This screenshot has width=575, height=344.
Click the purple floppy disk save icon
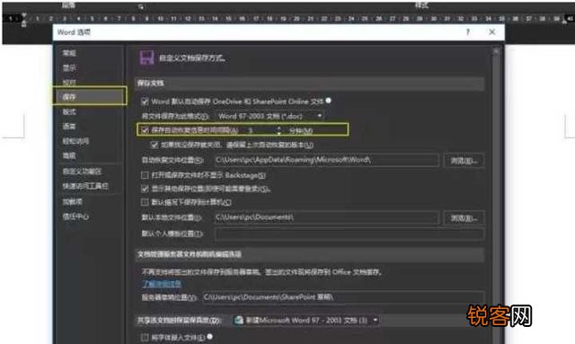point(147,58)
